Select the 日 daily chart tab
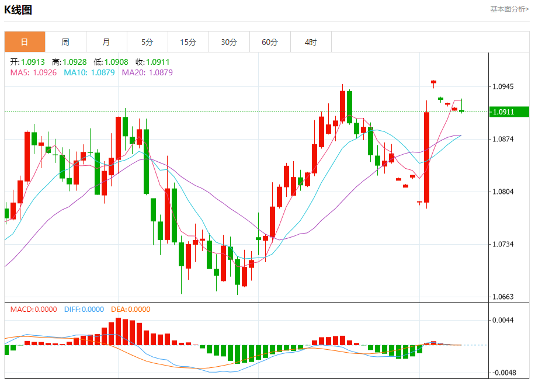The width and height of the screenshot is (535, 379). point(25,42)
